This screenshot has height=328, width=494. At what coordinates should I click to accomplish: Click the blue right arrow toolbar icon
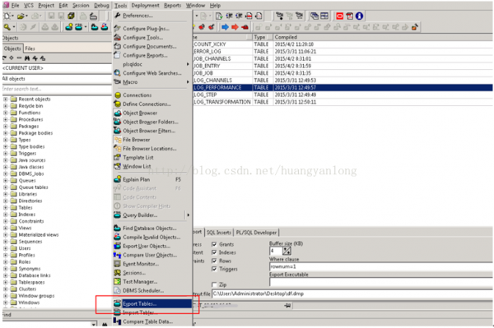[x=225, y=27]
